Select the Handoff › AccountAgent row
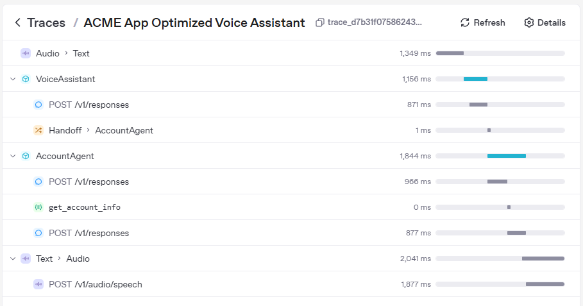Image resolution: width=583 pixels, height=306 pixels. (x=291, y=130)
